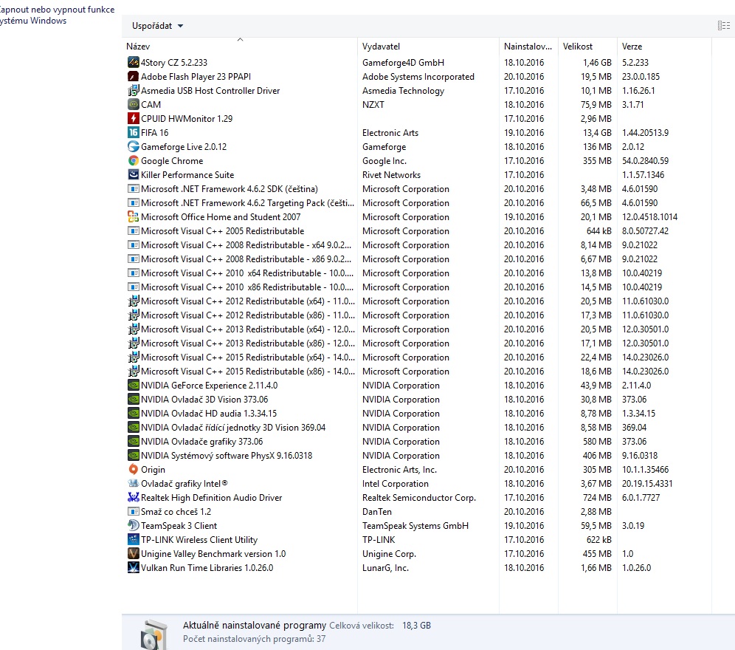The height and width of the screenshot is (650, 735).
Task: Click the NVIDIA GeForce Experience icon
Action: [133, 386]
